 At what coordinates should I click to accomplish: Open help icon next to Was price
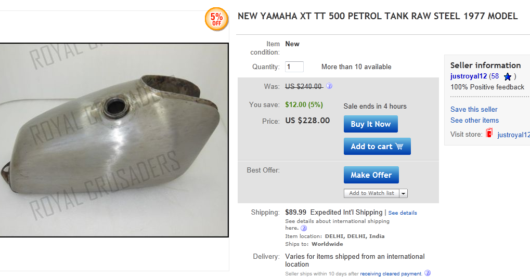329,86
